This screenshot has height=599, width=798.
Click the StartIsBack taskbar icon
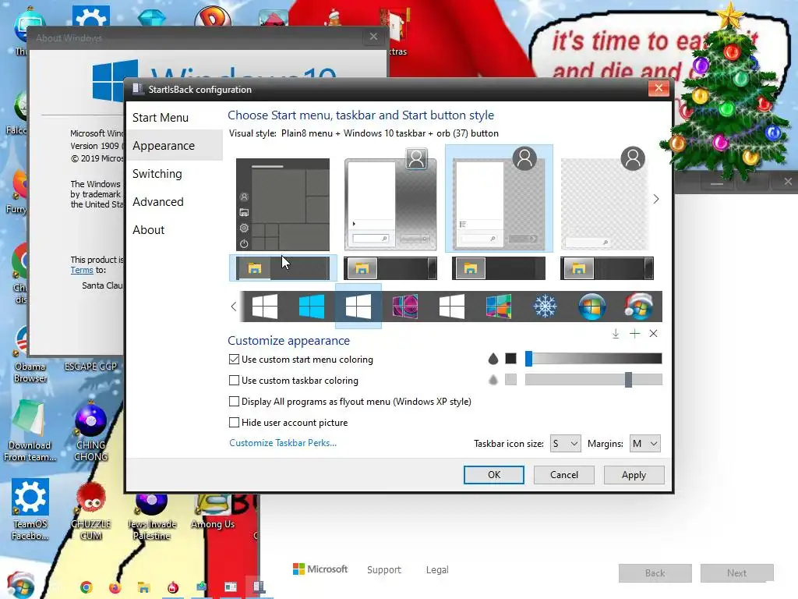tap(259, 587)
